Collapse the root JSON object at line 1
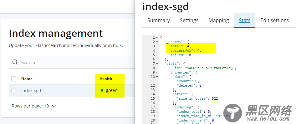Image resolution: width=296 pixels, height=124 pixels. click(157, 38)
